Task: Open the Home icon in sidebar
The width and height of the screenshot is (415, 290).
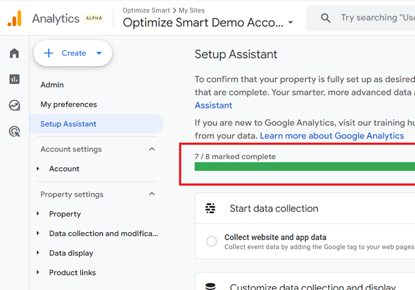Action: [x=15, y=53]
